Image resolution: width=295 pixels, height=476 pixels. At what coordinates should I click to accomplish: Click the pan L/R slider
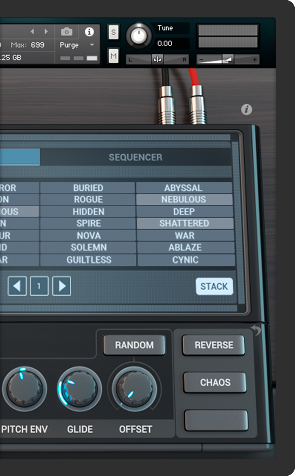[158, 60]
